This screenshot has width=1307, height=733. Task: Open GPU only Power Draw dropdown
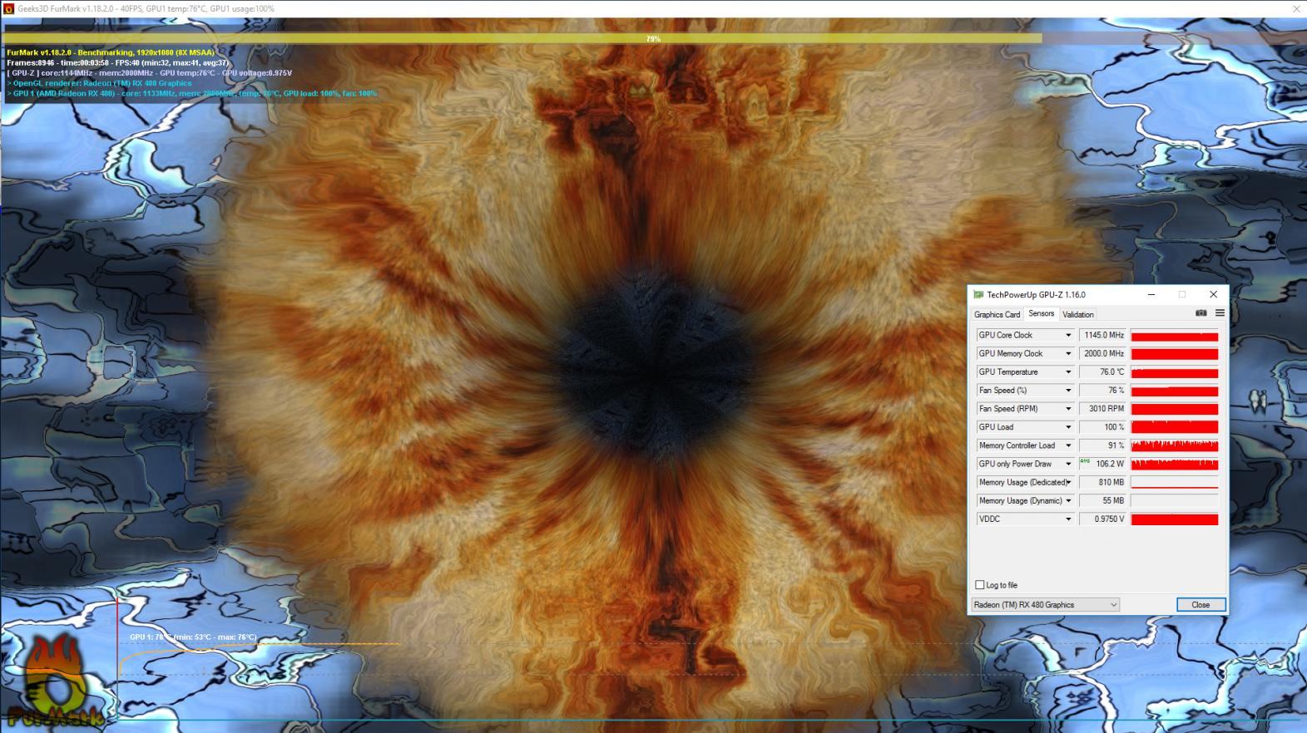1068,464
